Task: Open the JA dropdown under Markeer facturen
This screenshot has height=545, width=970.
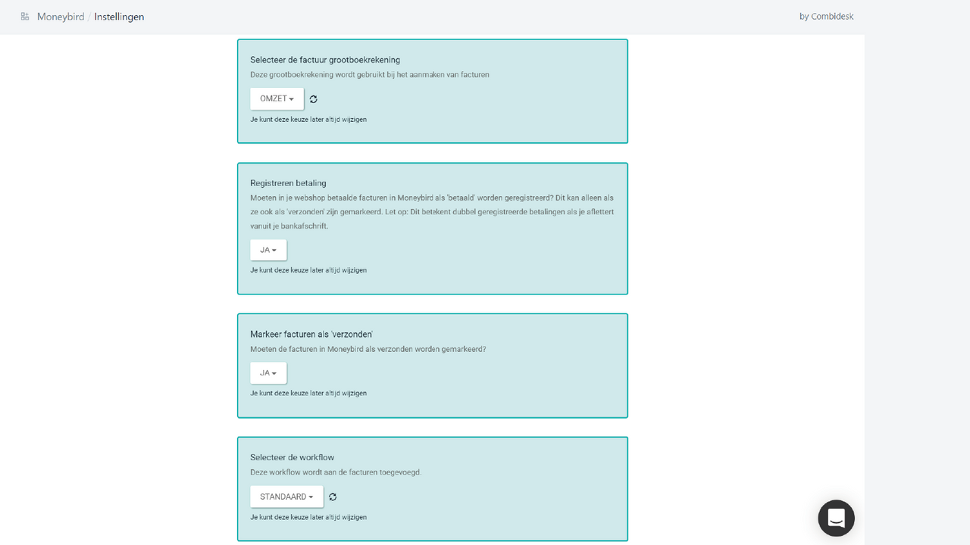Action: (x=268, y=373)
